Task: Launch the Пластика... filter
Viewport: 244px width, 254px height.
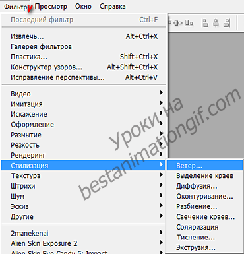Action: tap(84, 57)
